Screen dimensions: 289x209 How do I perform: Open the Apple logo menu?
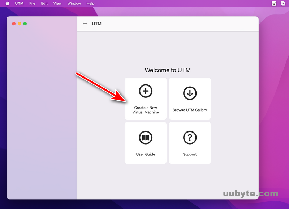coord(7,3)
